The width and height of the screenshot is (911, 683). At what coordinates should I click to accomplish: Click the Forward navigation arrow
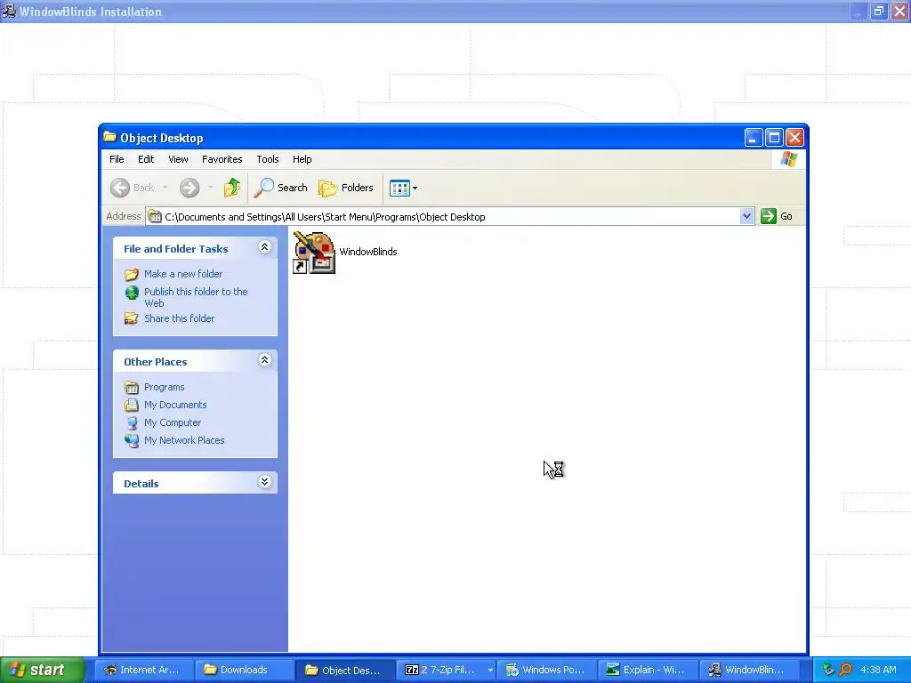(189, 188)
